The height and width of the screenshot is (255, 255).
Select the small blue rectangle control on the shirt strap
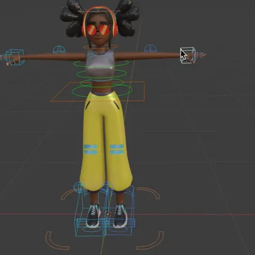(x=92, y=54)
